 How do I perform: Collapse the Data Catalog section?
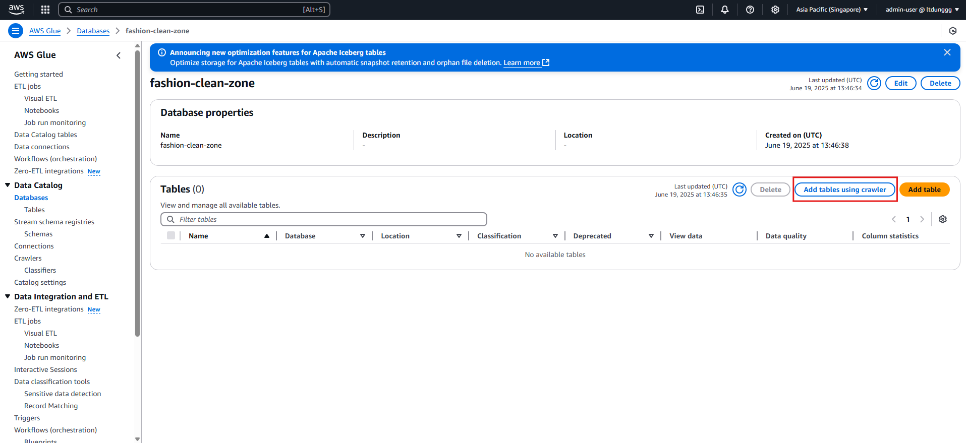[x=8, y=185]
